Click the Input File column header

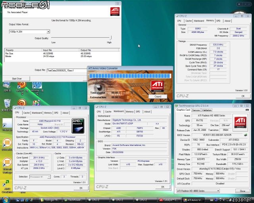point(60,50)
